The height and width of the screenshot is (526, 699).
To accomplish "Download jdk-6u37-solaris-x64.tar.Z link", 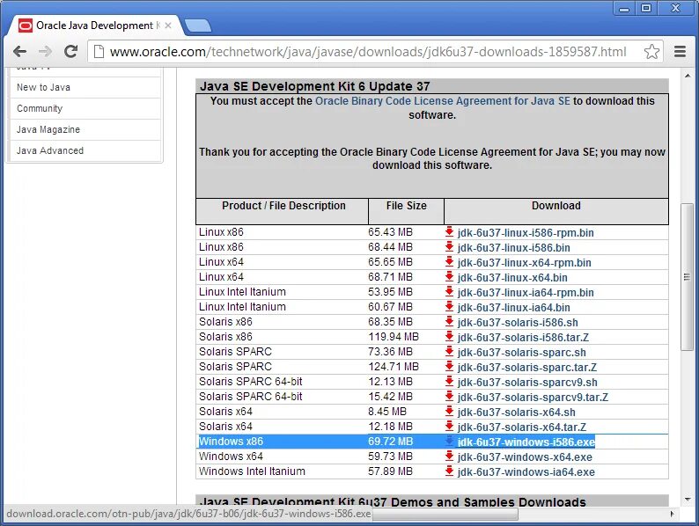I will (521, 427).
